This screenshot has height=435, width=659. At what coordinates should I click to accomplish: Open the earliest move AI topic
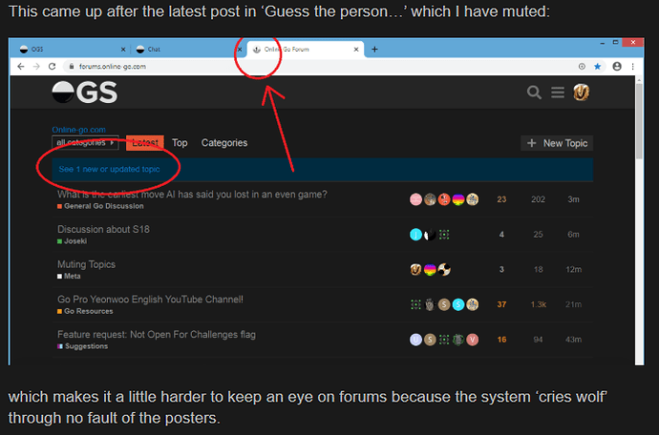tap(192, 195)
